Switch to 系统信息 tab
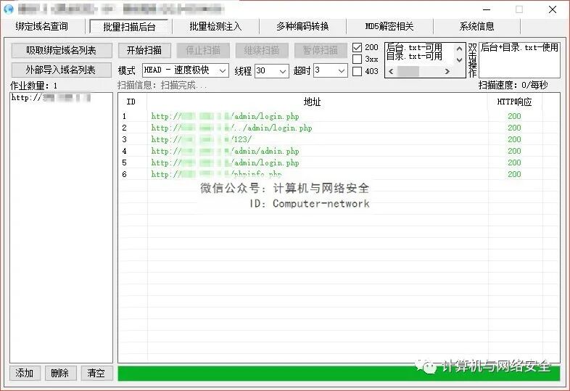The height and width of the screenshot is (391, 570). (x=476, y=26)
